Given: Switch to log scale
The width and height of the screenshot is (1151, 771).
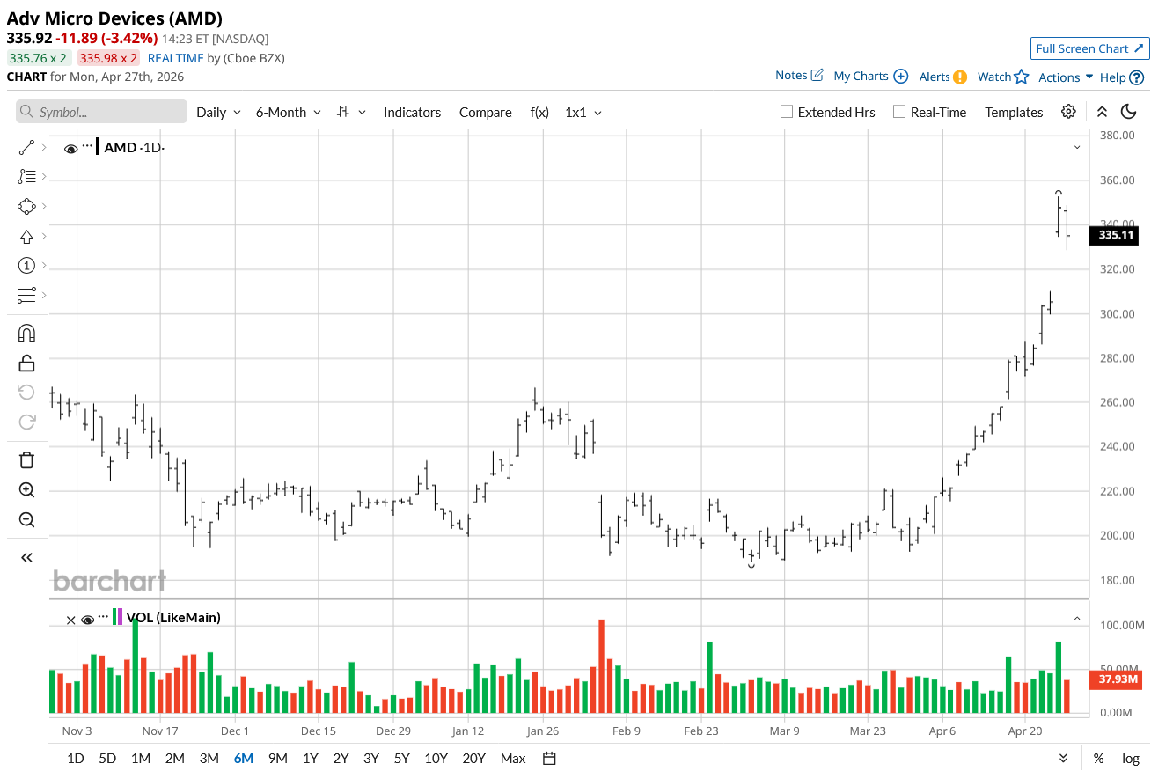Looking at the screenshot, I should [1131, 759].
